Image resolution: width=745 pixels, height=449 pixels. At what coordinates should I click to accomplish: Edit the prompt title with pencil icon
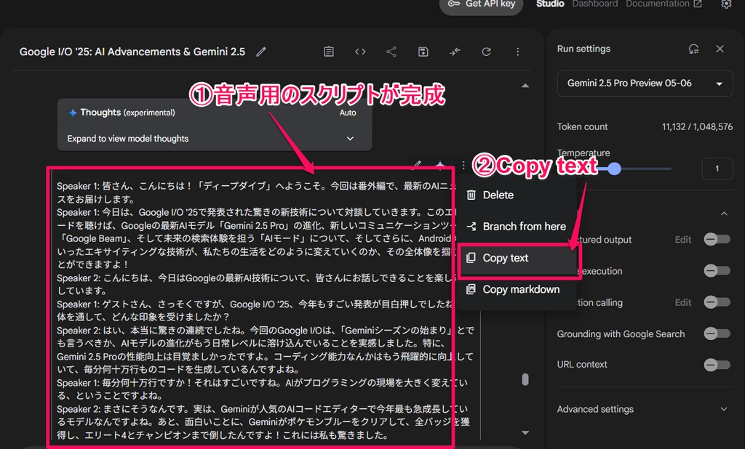[x=261, y=52]
